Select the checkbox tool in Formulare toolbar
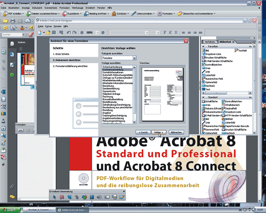266x213 pixels. [x=28, y=130]
